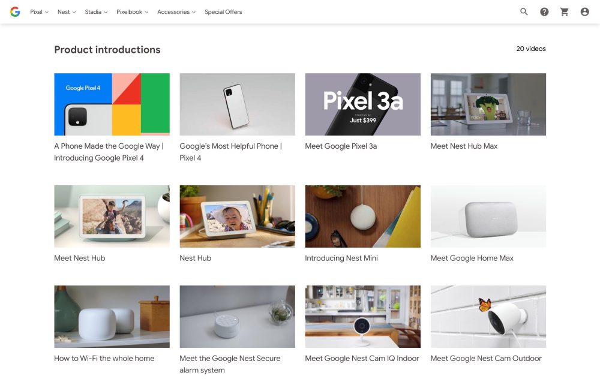The width and height of the screenshot is (600, 379).
Task: Expand the Nest dropdown menu
Action: [x=67, y=12]
